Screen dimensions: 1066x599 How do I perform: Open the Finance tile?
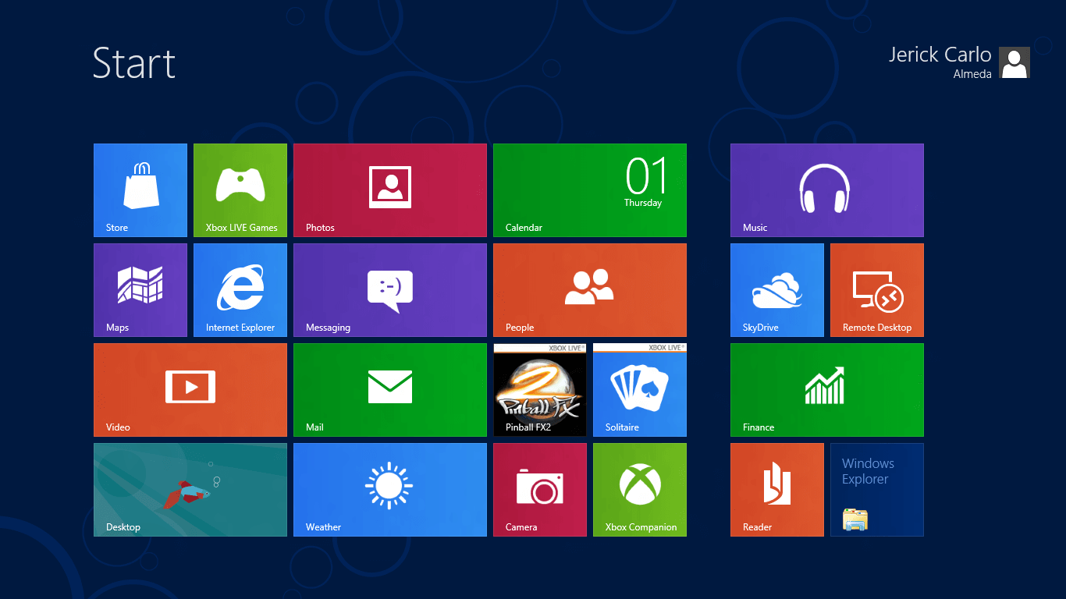(827, 390)
